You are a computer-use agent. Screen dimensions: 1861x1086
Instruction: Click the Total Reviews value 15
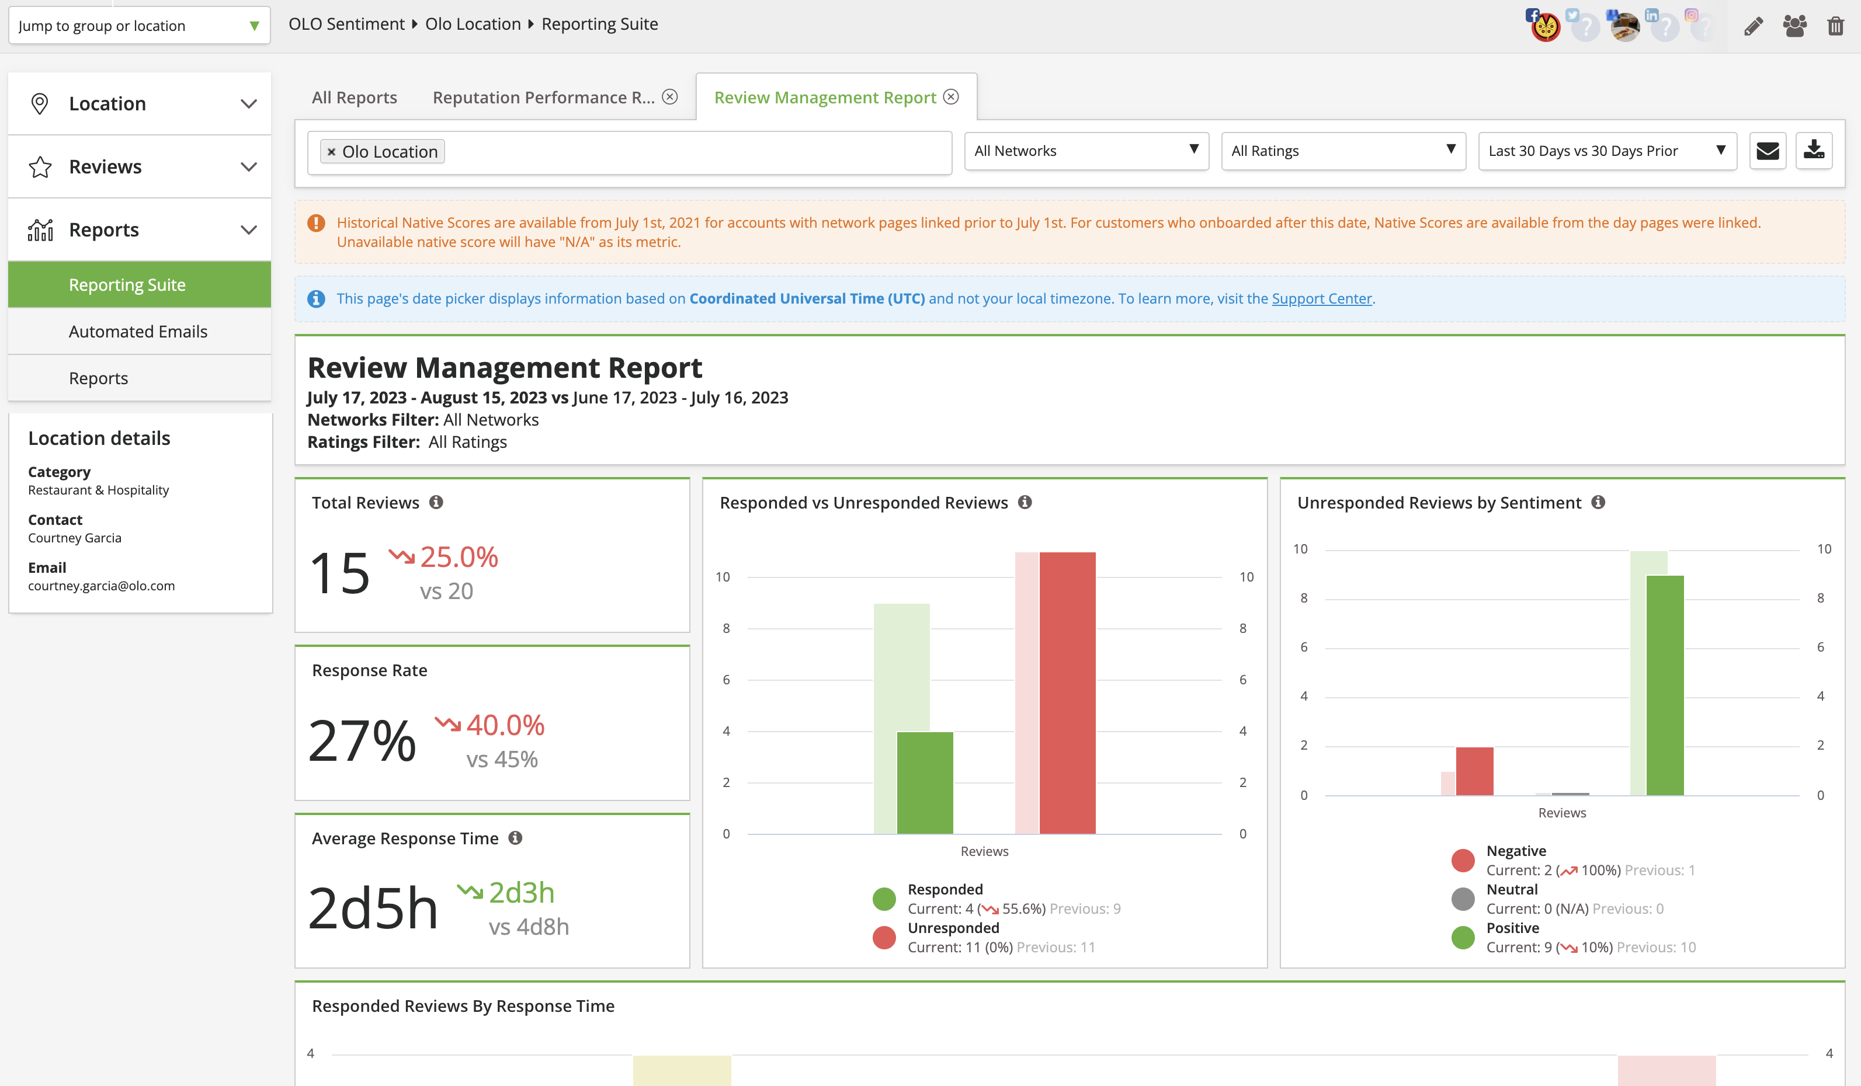(x=340, y=572)
